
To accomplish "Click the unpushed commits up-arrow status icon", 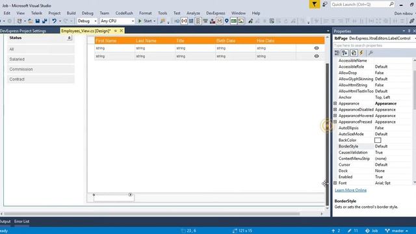I will (333, 231).
